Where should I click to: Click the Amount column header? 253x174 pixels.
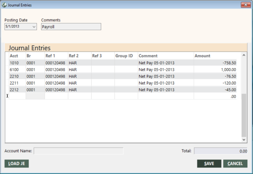[x=215, y=56]
